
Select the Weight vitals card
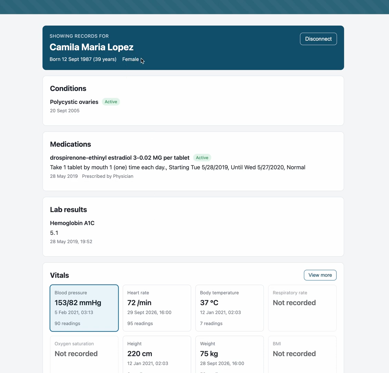(x=230, y=354)
